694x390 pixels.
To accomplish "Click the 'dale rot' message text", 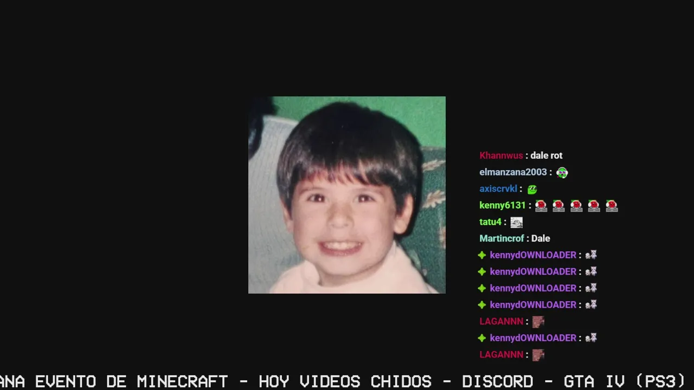I will pos(546,155).
